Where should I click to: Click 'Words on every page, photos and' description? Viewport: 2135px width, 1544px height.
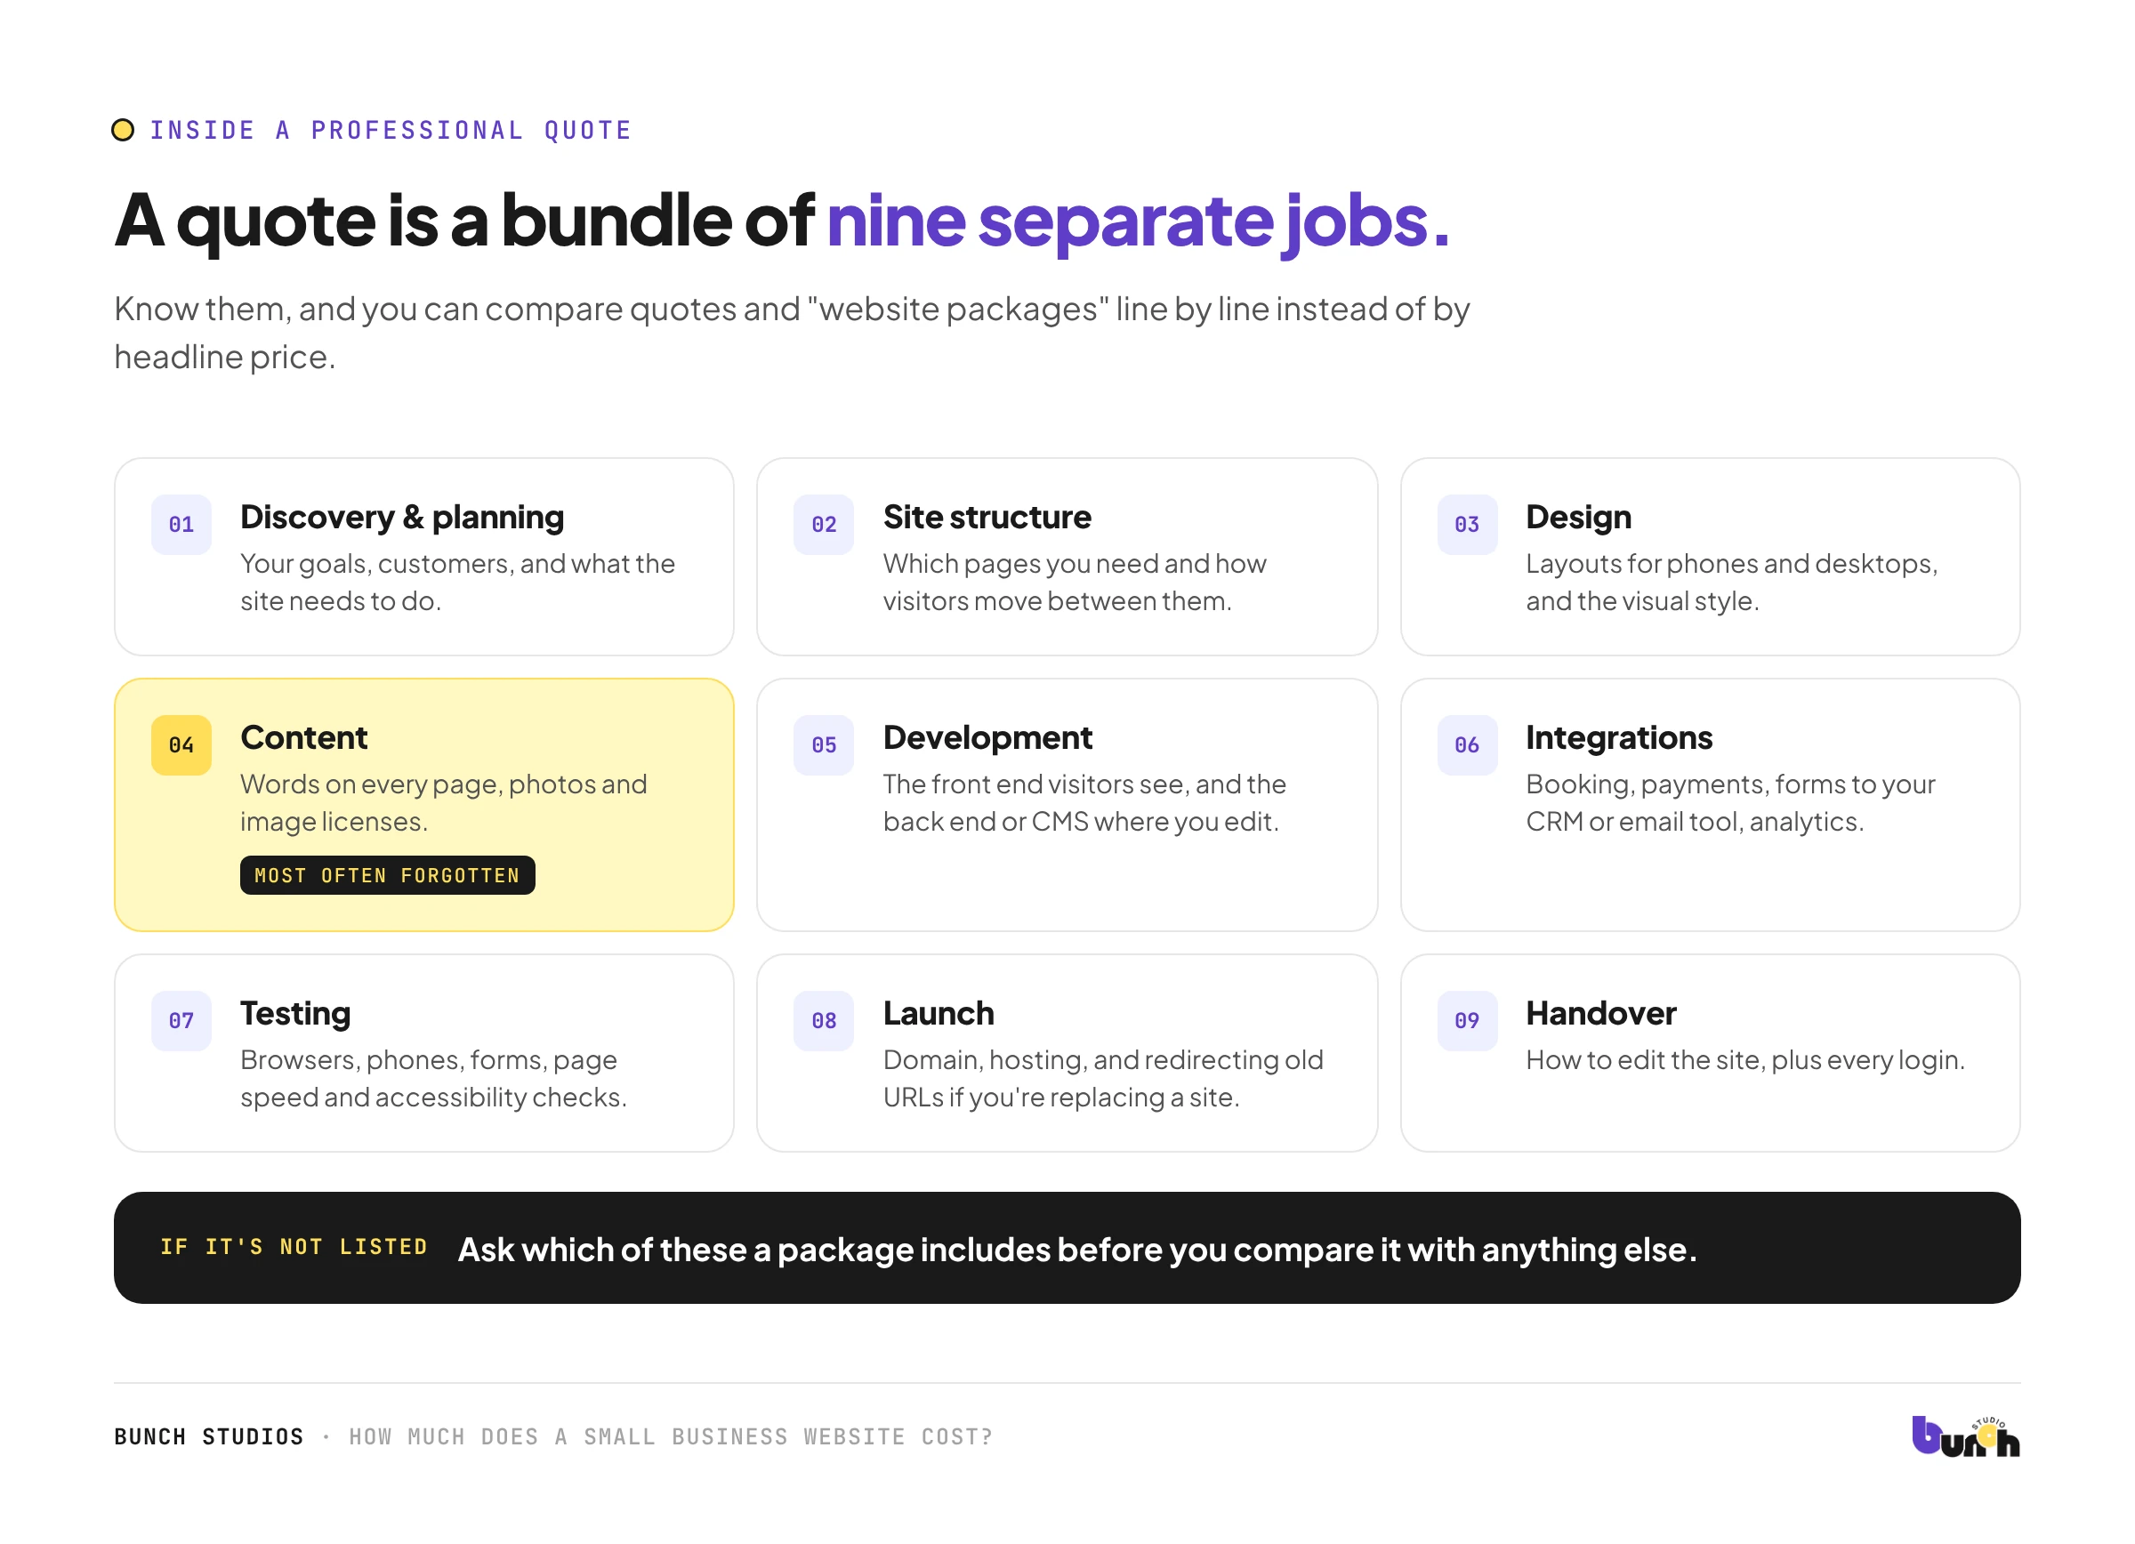[x=443, y=802]
